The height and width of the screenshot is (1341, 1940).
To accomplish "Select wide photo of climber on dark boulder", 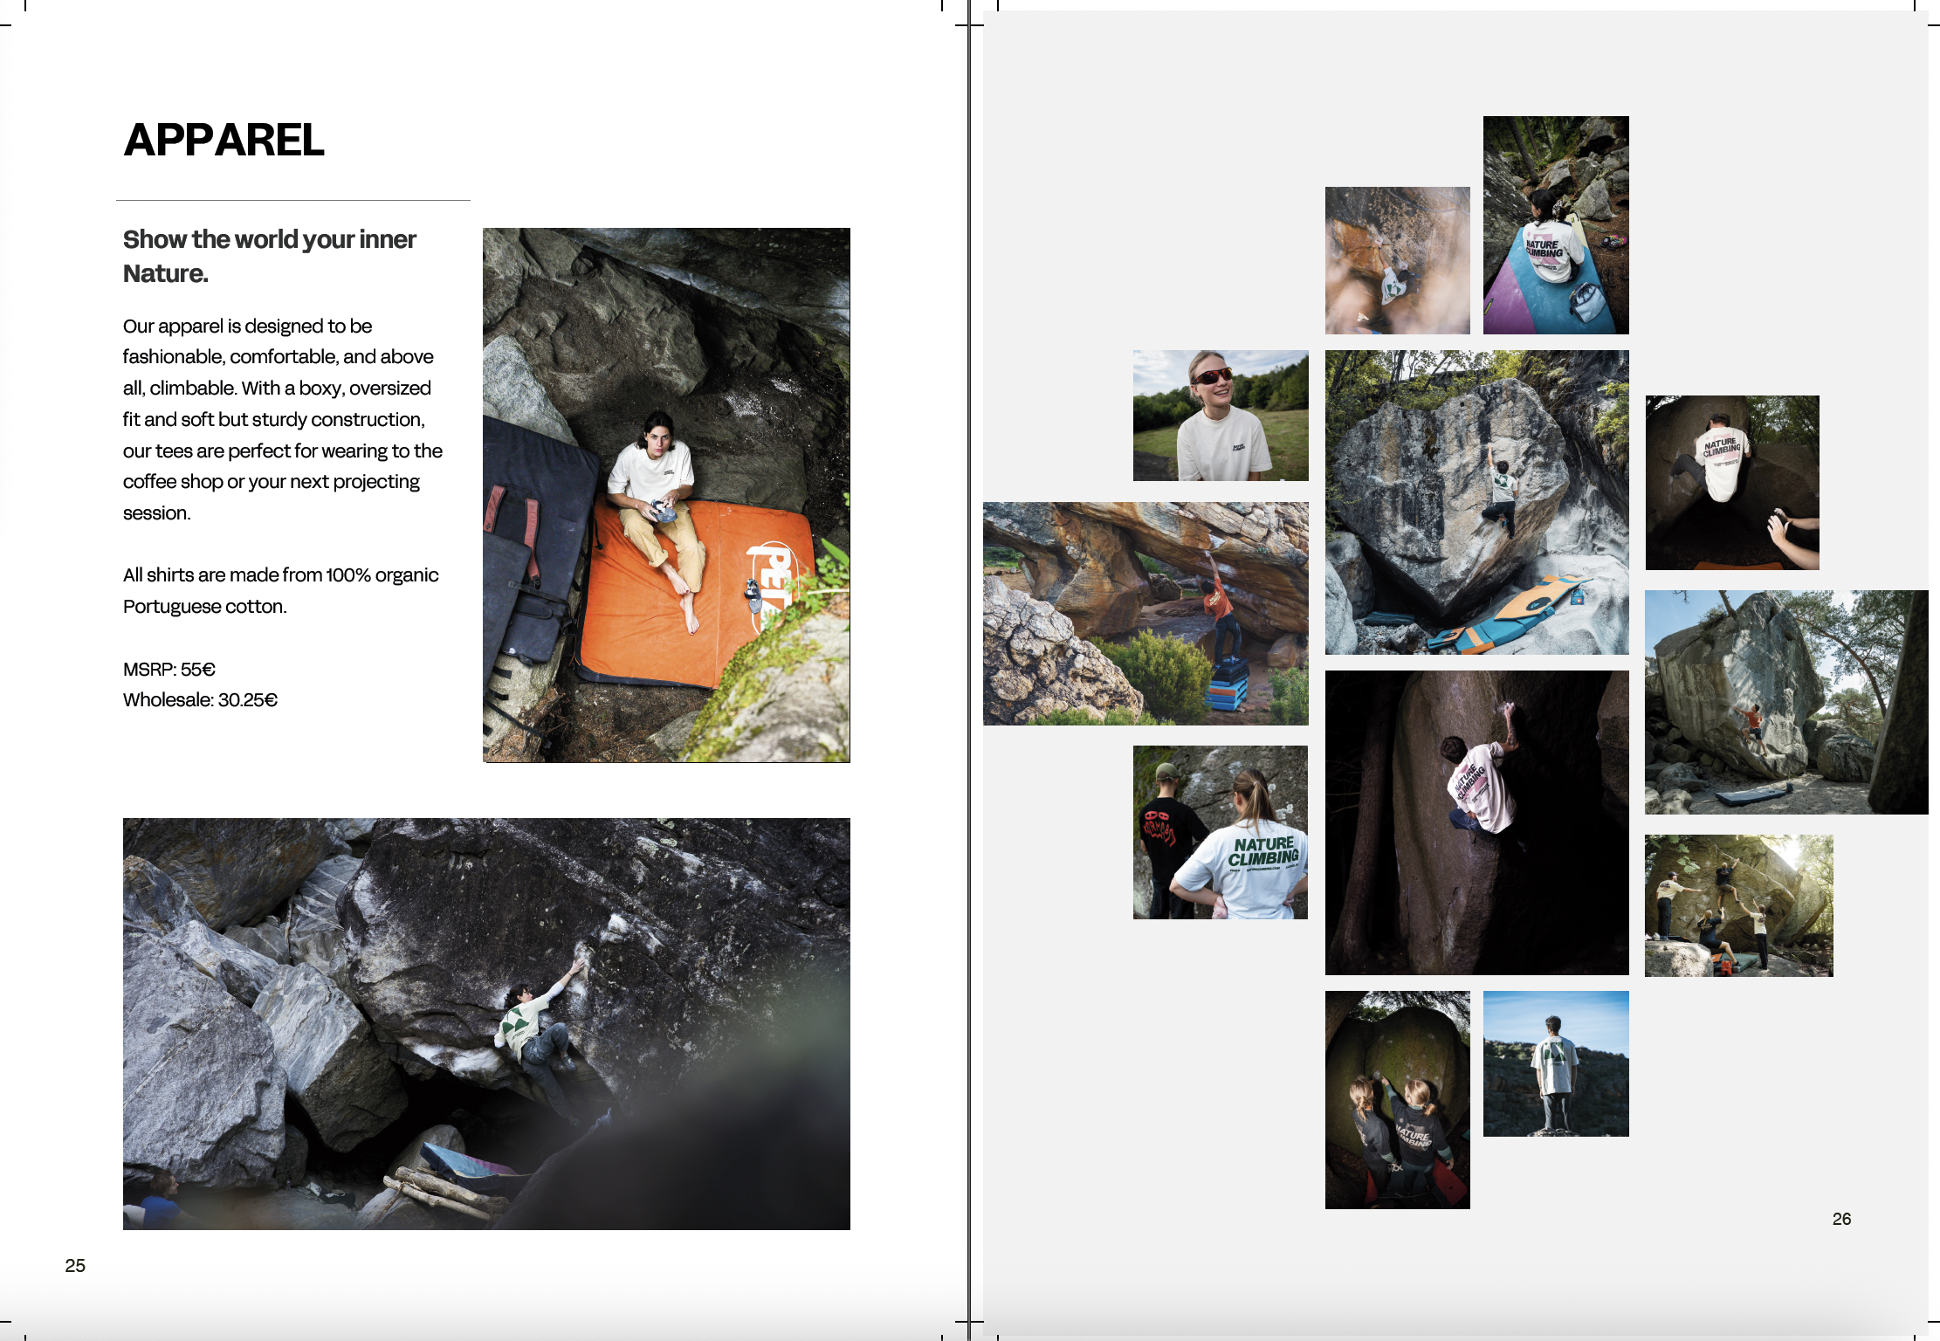I will pyautogui.click(x=486, y=1023).
